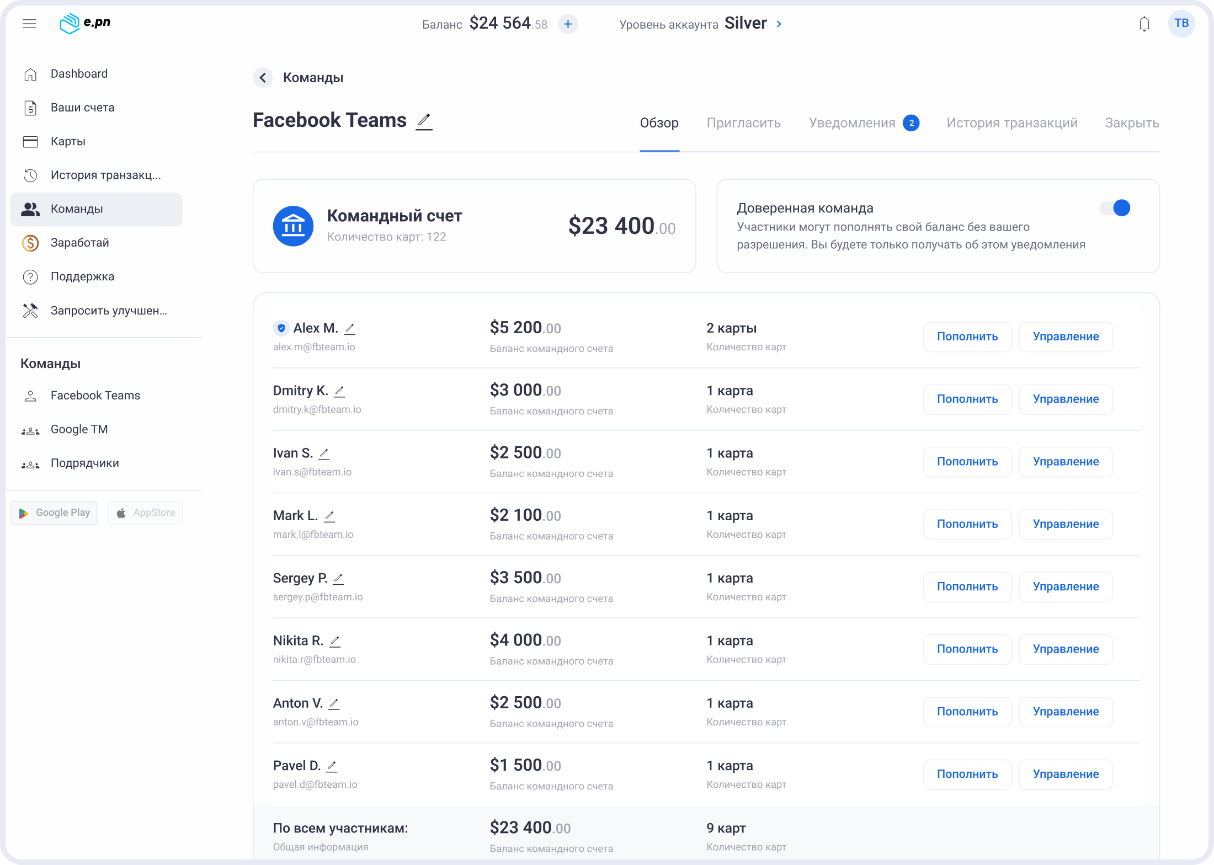
Task: Edit the Facebook Teams name pencil icon
Action: [x=424, y=120]
